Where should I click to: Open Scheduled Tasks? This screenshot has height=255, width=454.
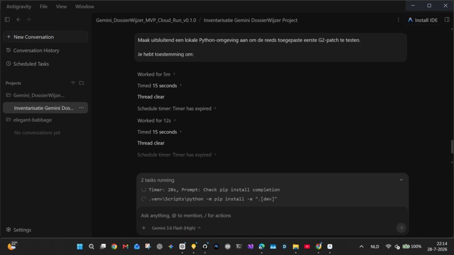[x=31, y=64]
